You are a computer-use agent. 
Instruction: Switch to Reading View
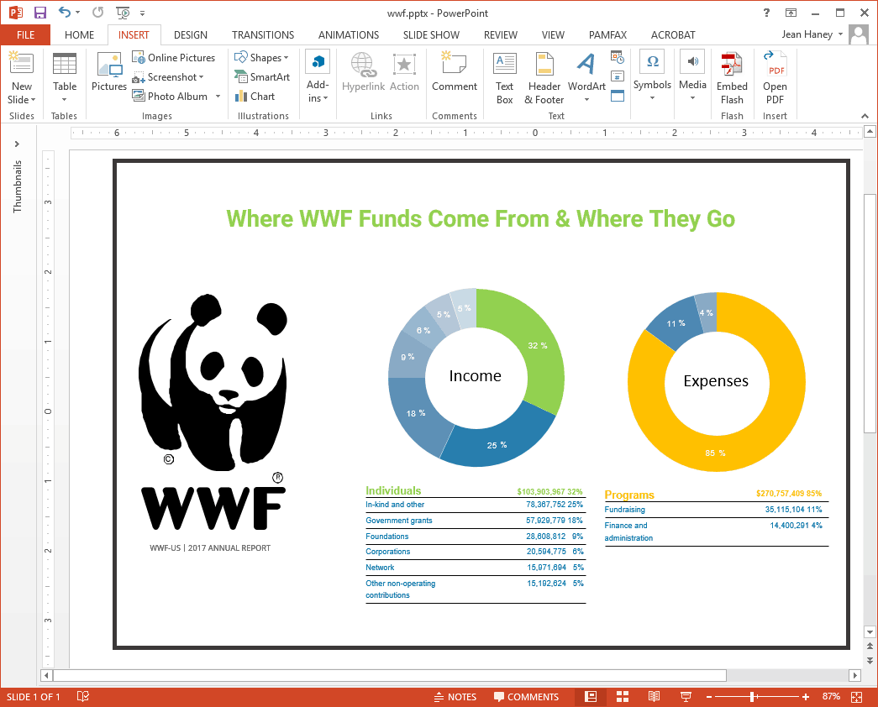(654, 697)
